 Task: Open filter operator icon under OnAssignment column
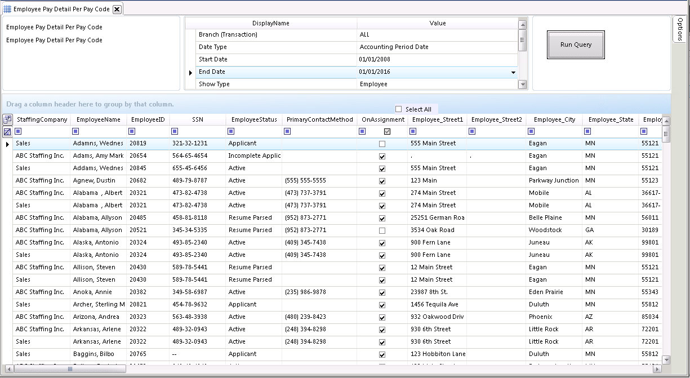pos(362,132)
